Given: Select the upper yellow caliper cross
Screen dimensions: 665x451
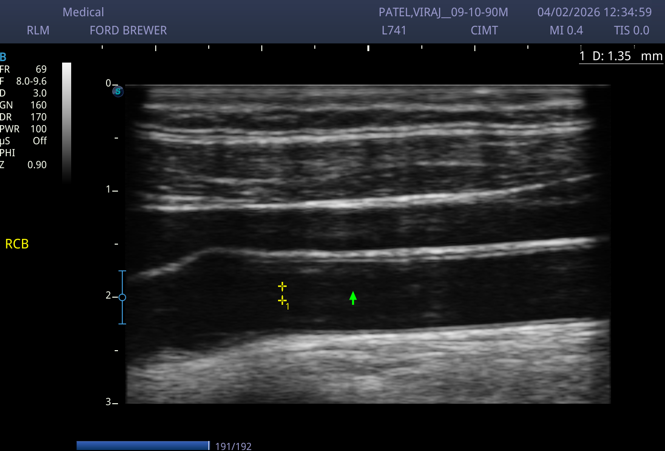Looking at the screenshot, I should pyautogui.click(x=282, y=287).
